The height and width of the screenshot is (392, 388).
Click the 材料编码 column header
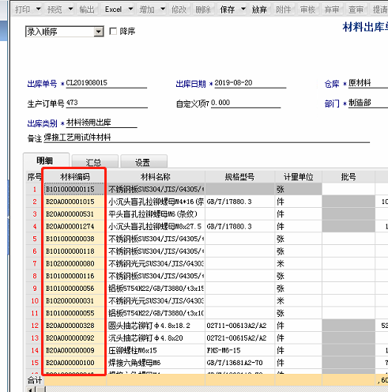(x=75, y=177)
